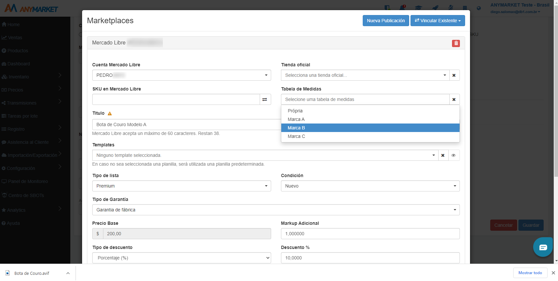Click Markup Adicional input field

(370, 234)
